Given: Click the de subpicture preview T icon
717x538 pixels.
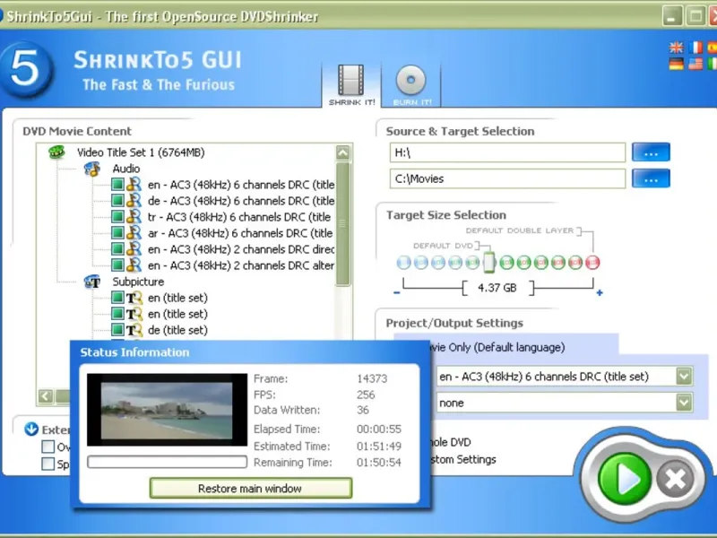Looking at the screenshot, I should (134, 329).
